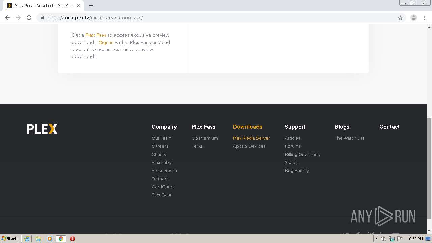Open Billing Questions link
Image resolution: width=432 pixels, height=243 pixels.
pyautogui.click(x=302, y=154)
